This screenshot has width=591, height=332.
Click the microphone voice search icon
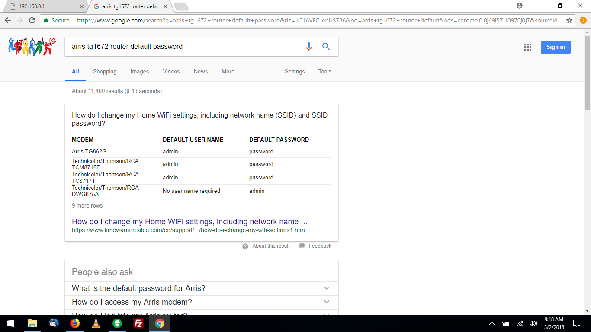(x=309, y=47)
